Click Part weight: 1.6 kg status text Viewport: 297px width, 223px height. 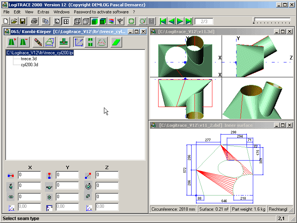(248, 209)
